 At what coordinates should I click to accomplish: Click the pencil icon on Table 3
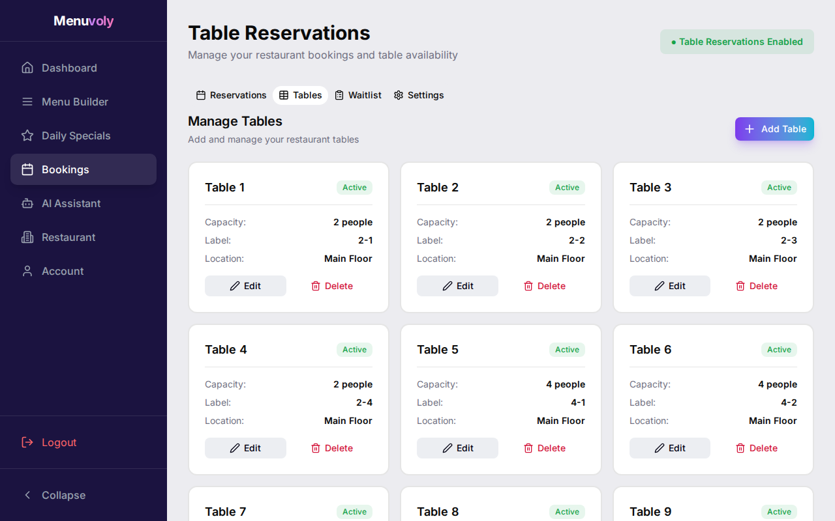660,286
